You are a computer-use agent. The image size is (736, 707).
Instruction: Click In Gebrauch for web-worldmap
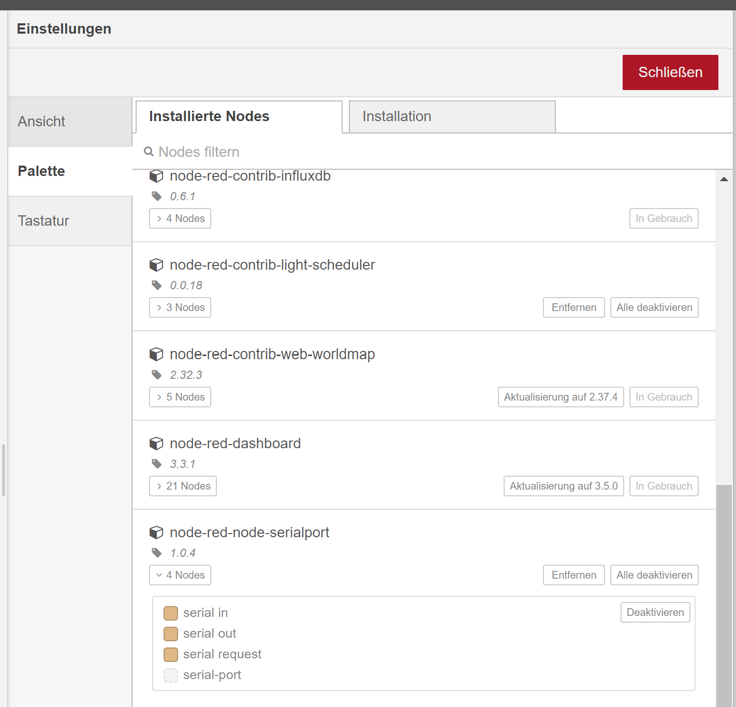tap(664, 397)
